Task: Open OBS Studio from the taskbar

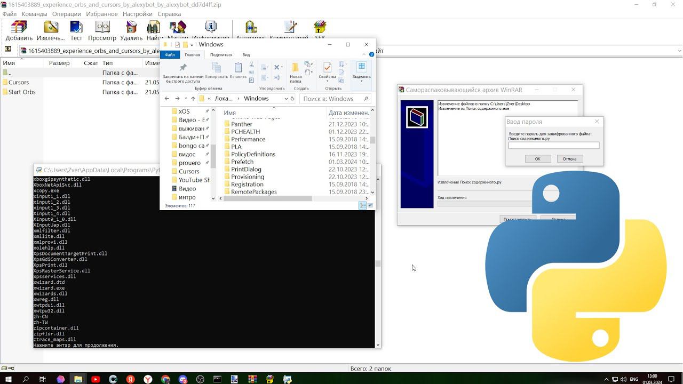Action: (x=201, y=379)
